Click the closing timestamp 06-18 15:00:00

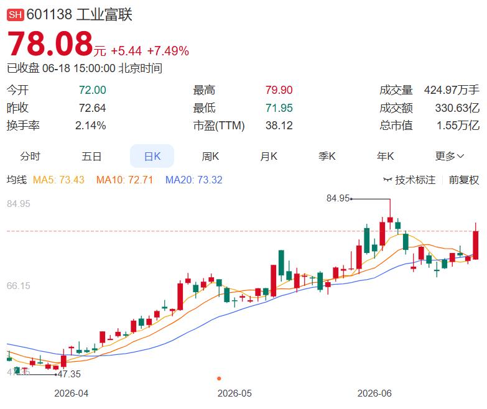point(79,68)
